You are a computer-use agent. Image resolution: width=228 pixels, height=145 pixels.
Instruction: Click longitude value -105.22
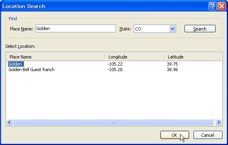tap(115, 64)
